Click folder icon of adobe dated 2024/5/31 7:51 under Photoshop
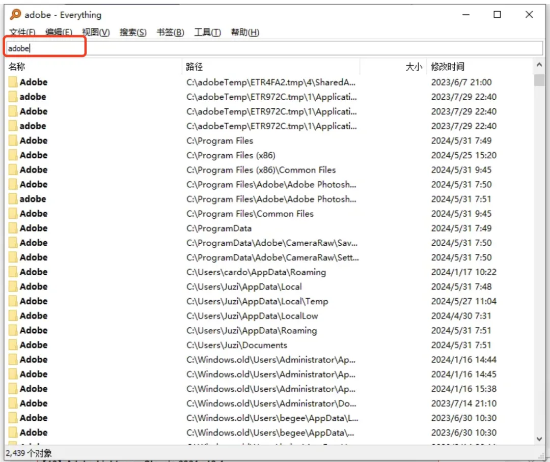This screenshot has height=462, width=550. [13, 199]
